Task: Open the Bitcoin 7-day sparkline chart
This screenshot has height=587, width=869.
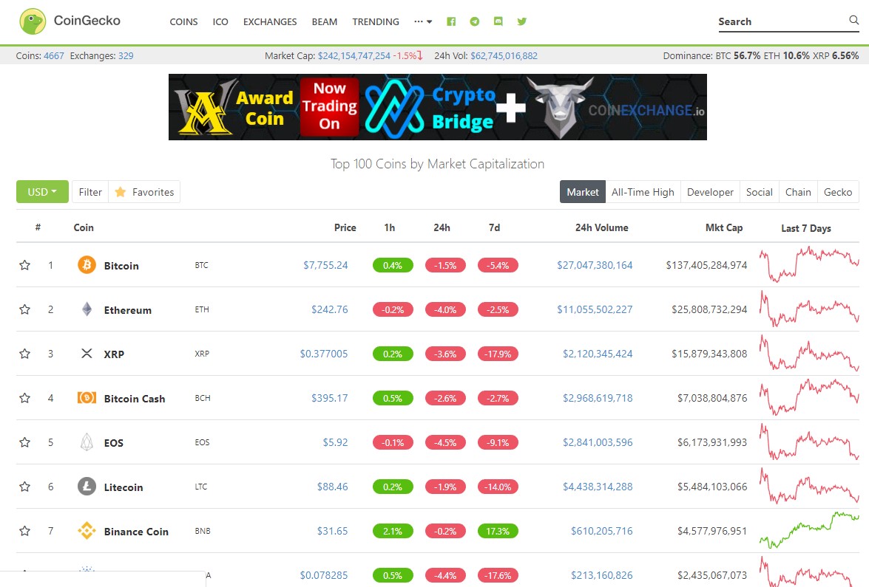Action: 808,264
